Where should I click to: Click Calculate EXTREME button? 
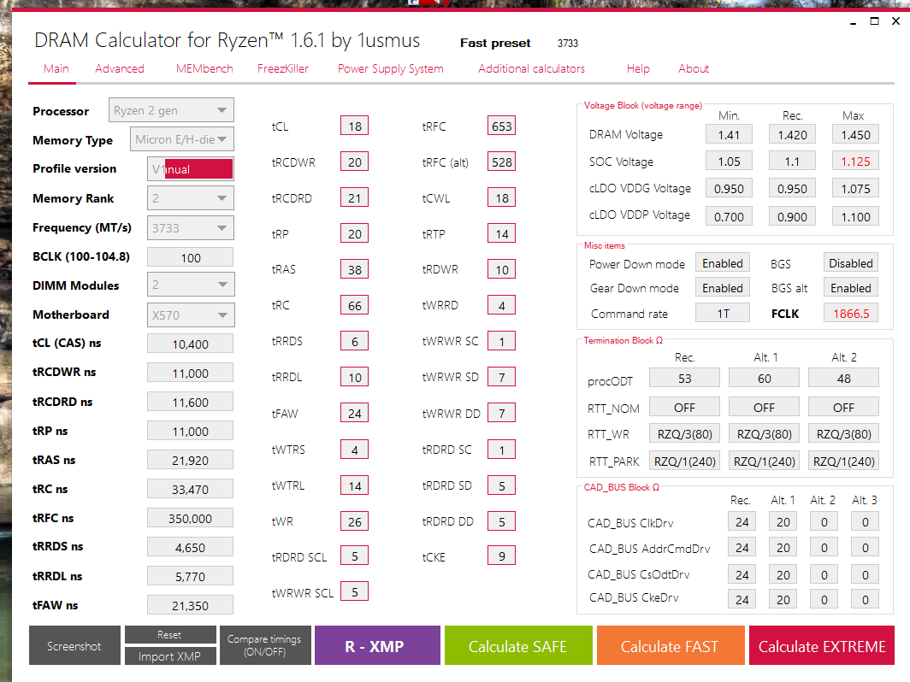click(x=822, y=645)
